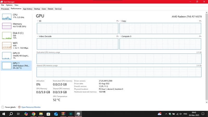The width and height of the screenshot is (208, 117).
Task: Open Google Chrome from taskbar
Action: click(34, 114)
